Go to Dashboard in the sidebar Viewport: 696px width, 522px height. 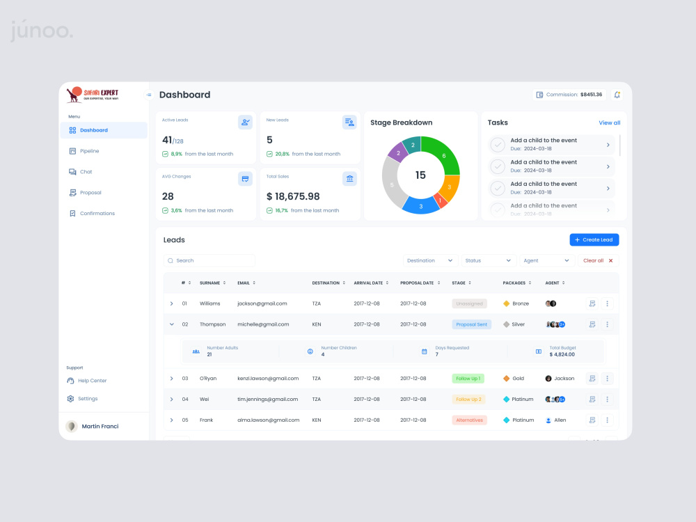(104, 130)
